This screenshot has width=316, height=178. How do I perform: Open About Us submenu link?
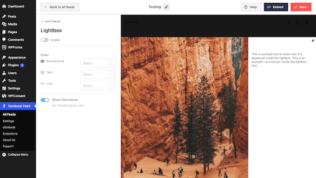pos(9,140)
